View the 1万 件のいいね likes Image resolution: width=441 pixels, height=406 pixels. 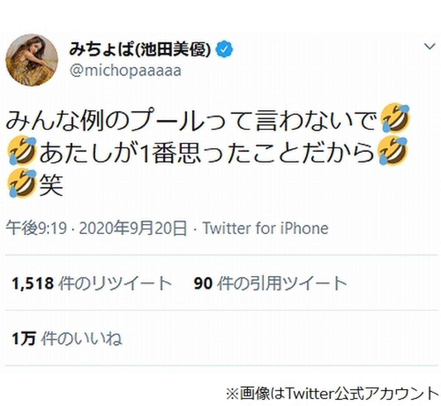pos(67,339)
